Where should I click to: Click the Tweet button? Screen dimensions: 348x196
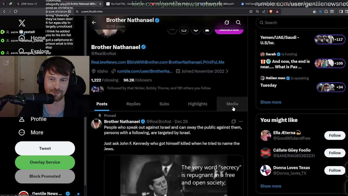click(x=45, y=148)
